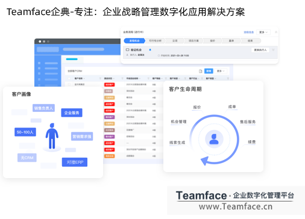Click the filter icon of the 客户名称 column

100,78
